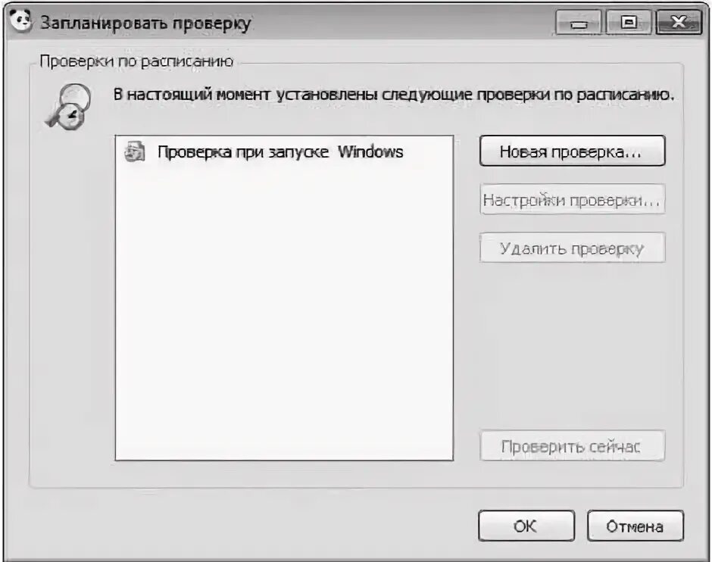Click the sentence В настоящий момент установлены…
This screenshot has height=562, width=712.
pos(393,95)
